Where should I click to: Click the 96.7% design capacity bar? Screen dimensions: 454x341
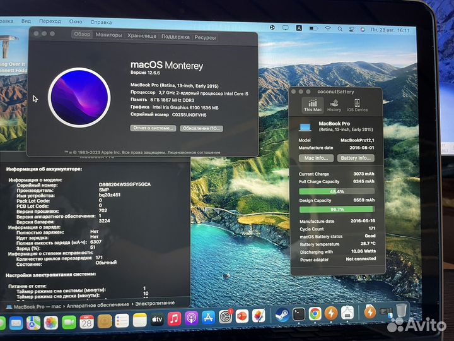tap(337, 209)
